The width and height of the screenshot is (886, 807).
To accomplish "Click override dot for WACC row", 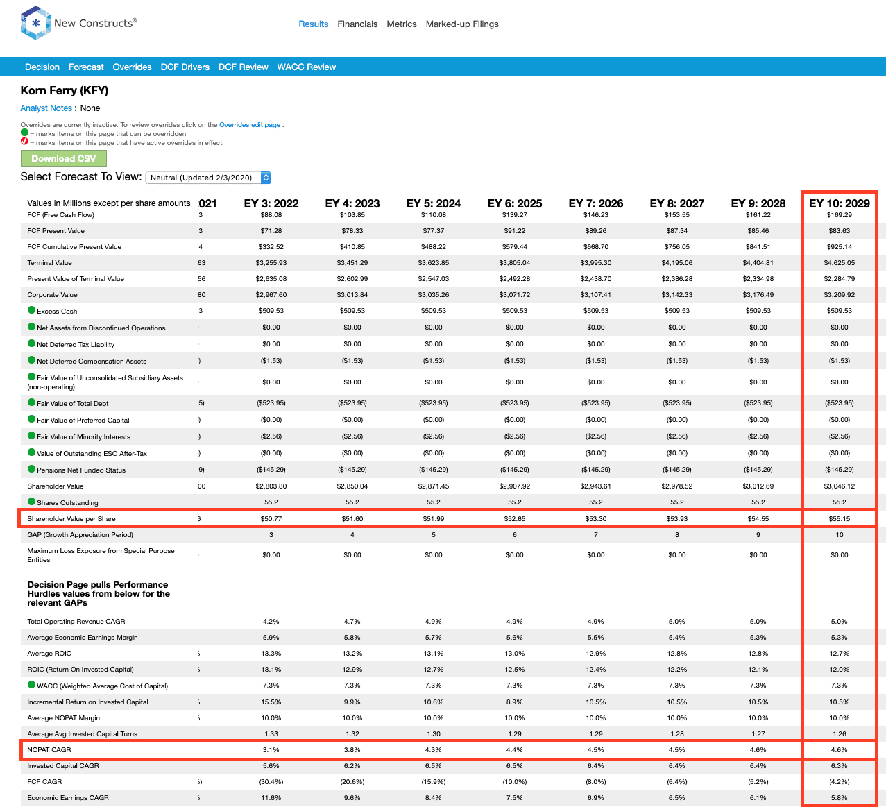I will click(31, 685).
